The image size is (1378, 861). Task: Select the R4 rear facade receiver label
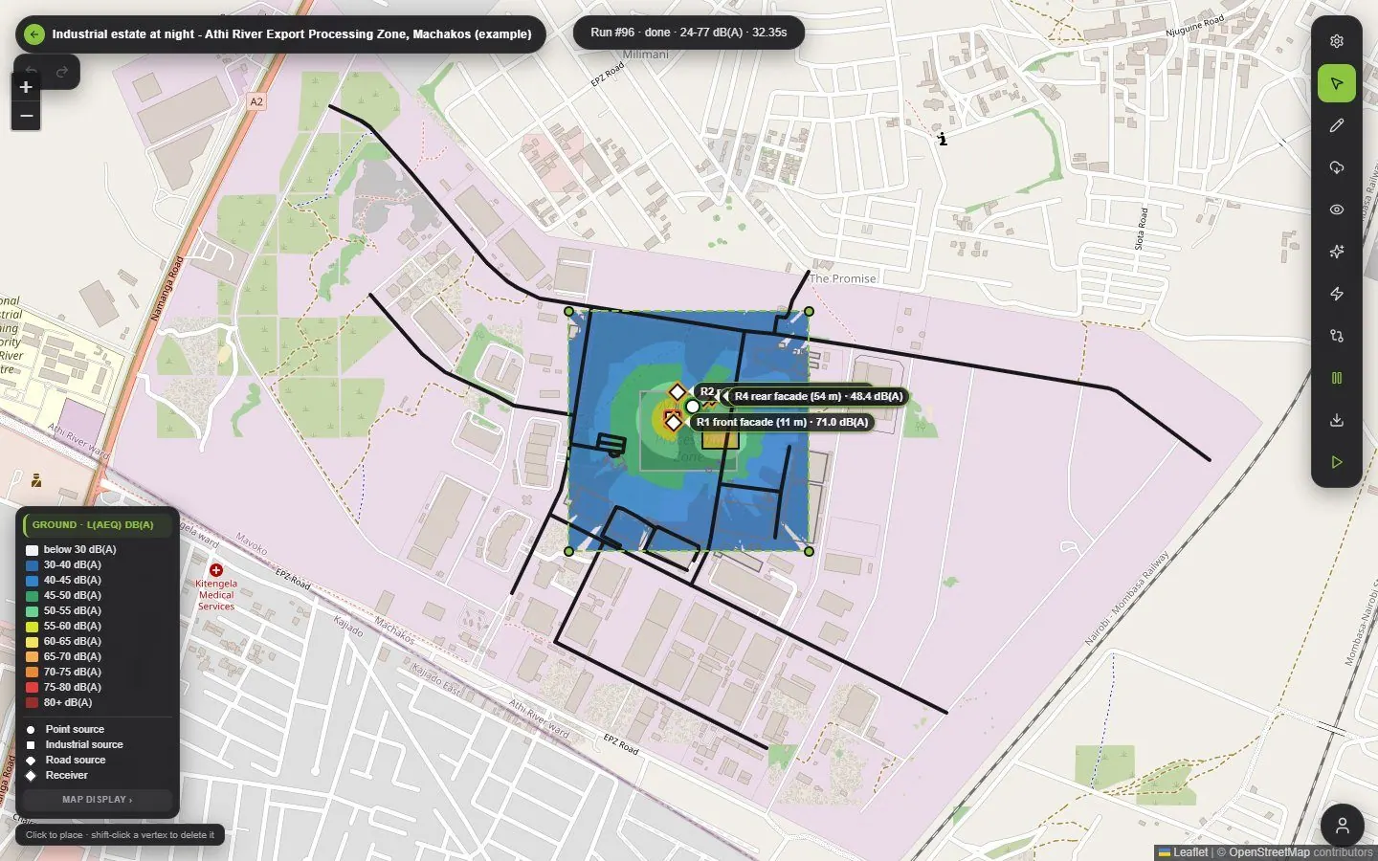818,396
